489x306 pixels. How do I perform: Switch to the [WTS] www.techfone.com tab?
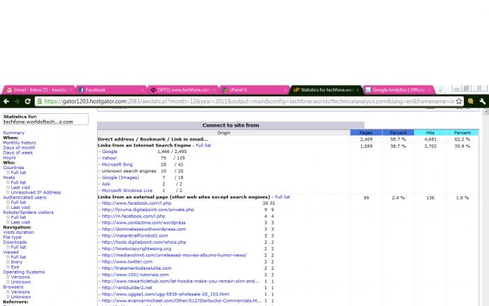[183, 90]
